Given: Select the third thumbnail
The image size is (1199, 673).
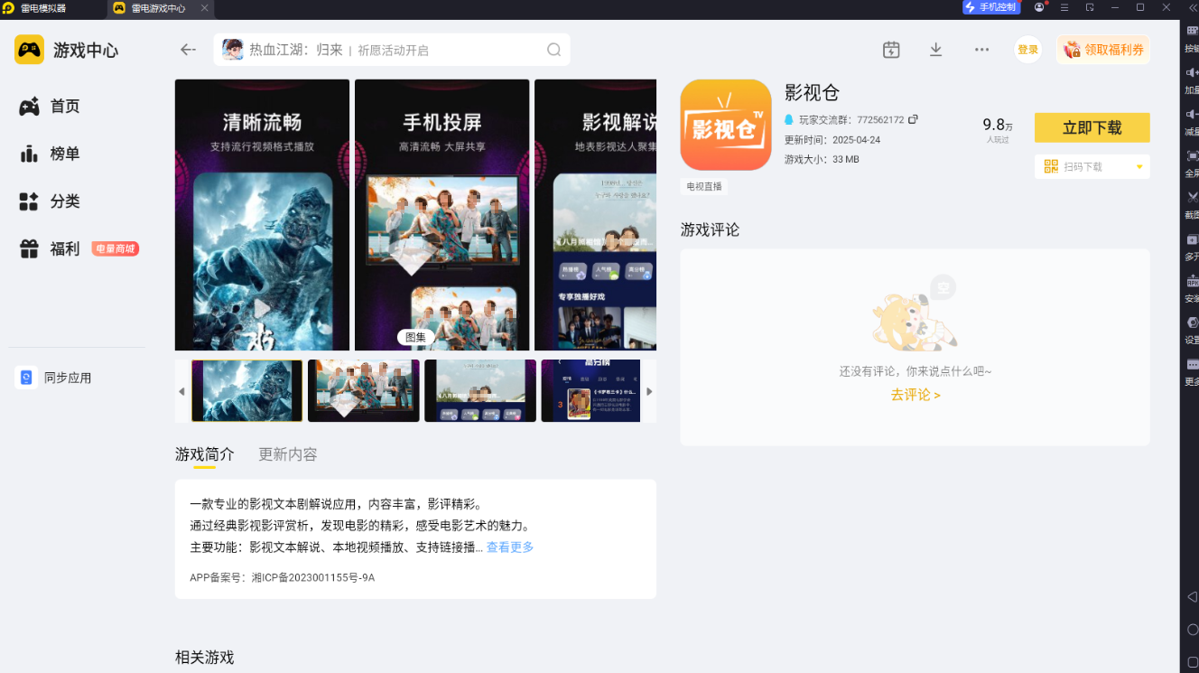Looking at the screenshot, I should coord(480,390).
